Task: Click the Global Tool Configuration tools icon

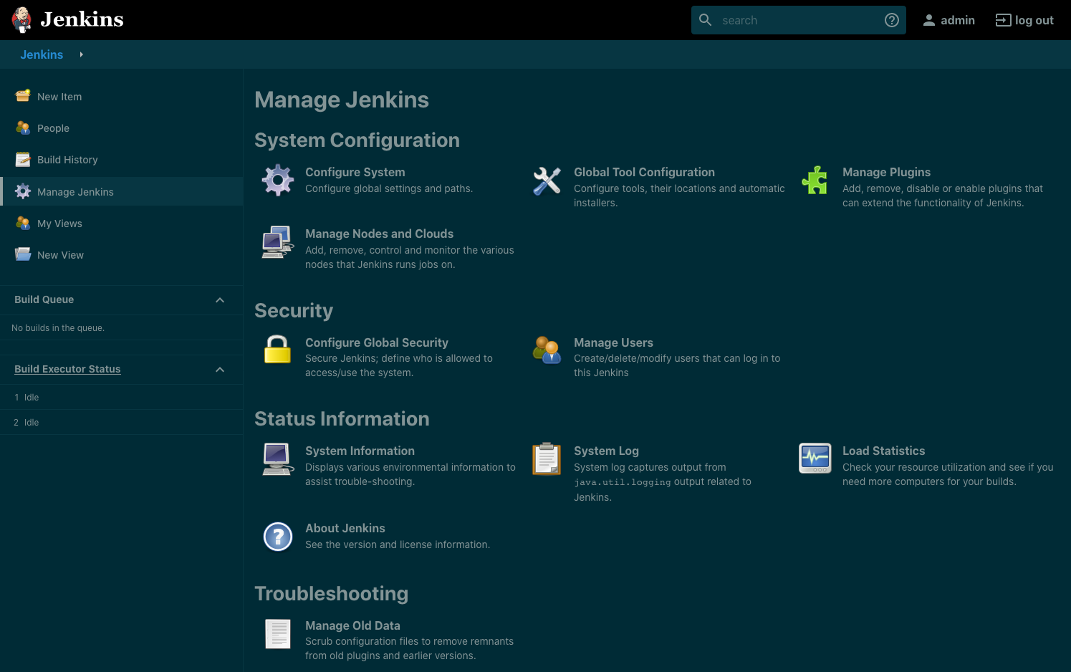Action: [x=547, y=181]
